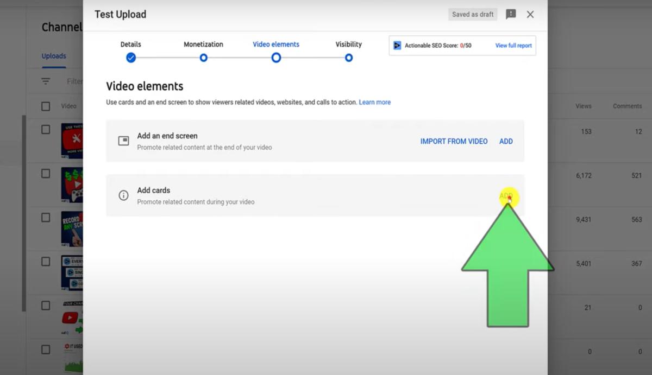
Task: Select the Monetization step circle
Action: (x=203, y=58)
